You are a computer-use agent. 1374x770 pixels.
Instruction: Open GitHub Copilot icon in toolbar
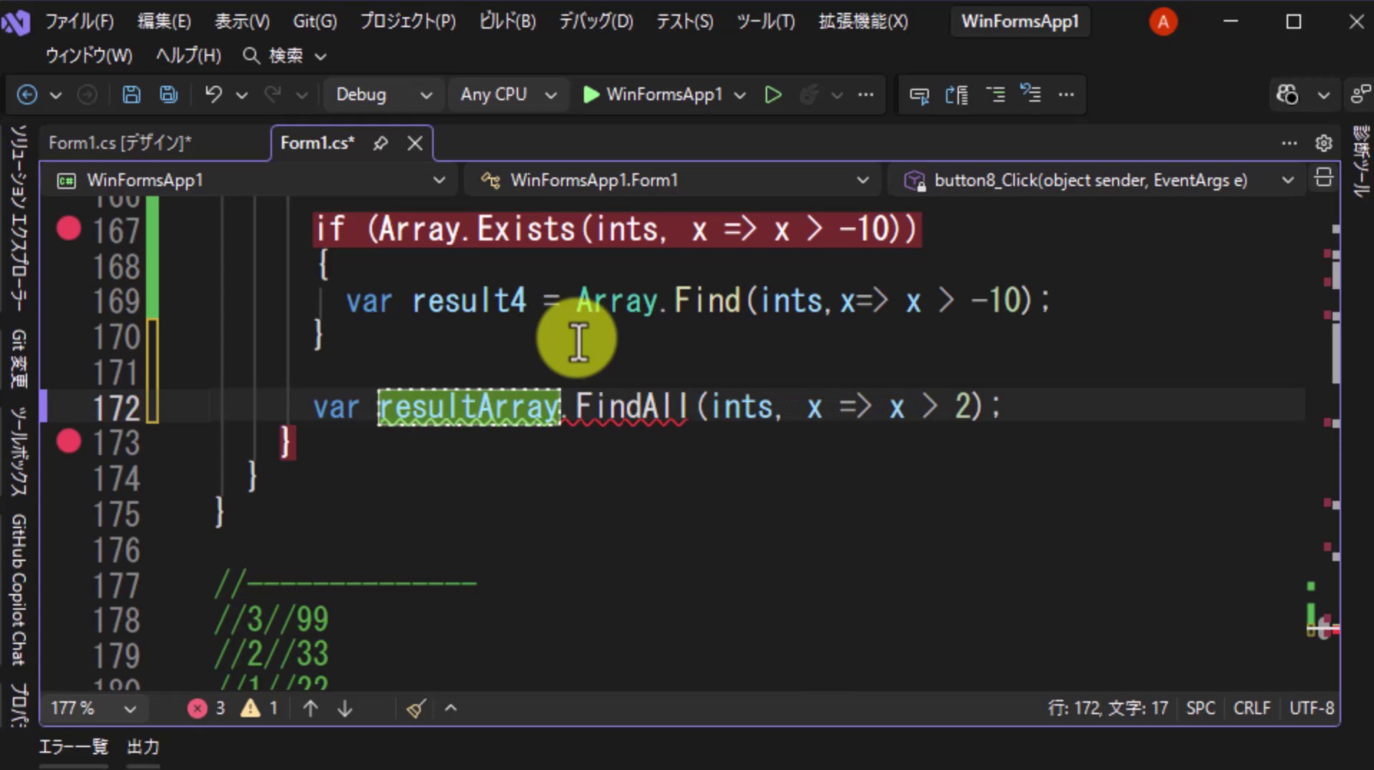1287,94
